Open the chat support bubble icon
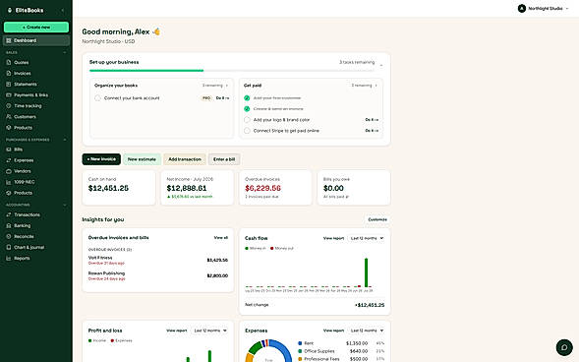The height and width of the screenshot is (362, 579). (x=564, y=347)
